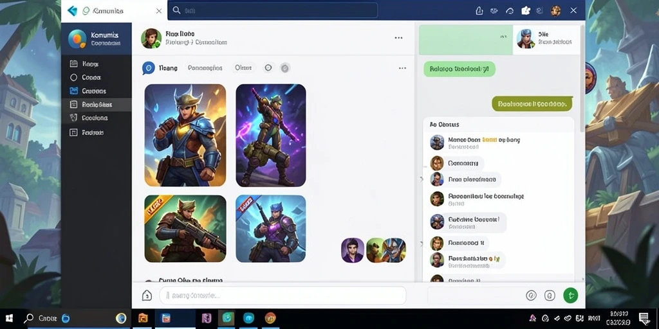The width and height of the screenshot is (659, 329).
Task: Open the green app icon on taskbar
Action: point(227,318)
